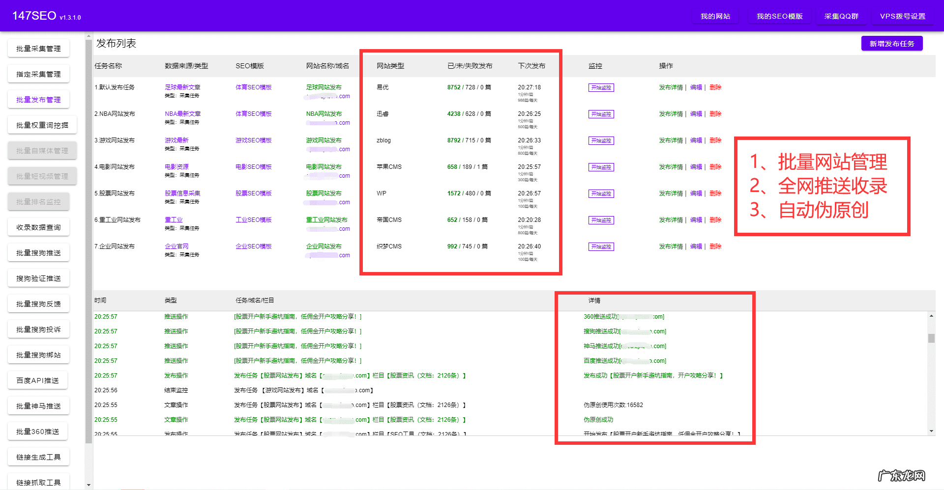Edit the 游戏网站发布 task

[696, 140]
